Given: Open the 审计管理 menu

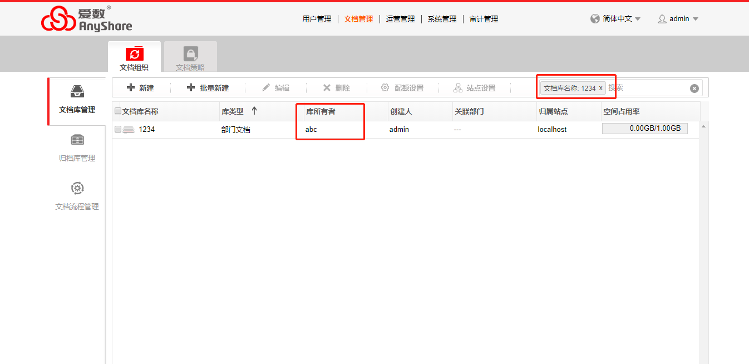Looking at the screenshot, I should 484,19.
